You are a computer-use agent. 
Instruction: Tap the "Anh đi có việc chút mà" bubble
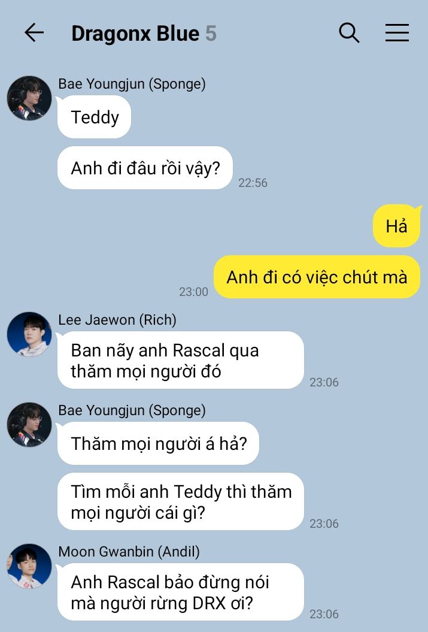pos(317,277)
